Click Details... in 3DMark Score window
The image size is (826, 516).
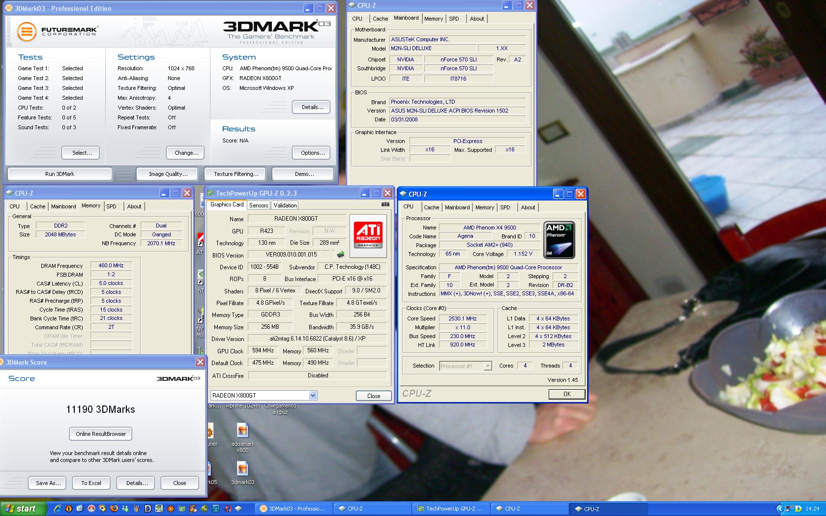point(135,483)
